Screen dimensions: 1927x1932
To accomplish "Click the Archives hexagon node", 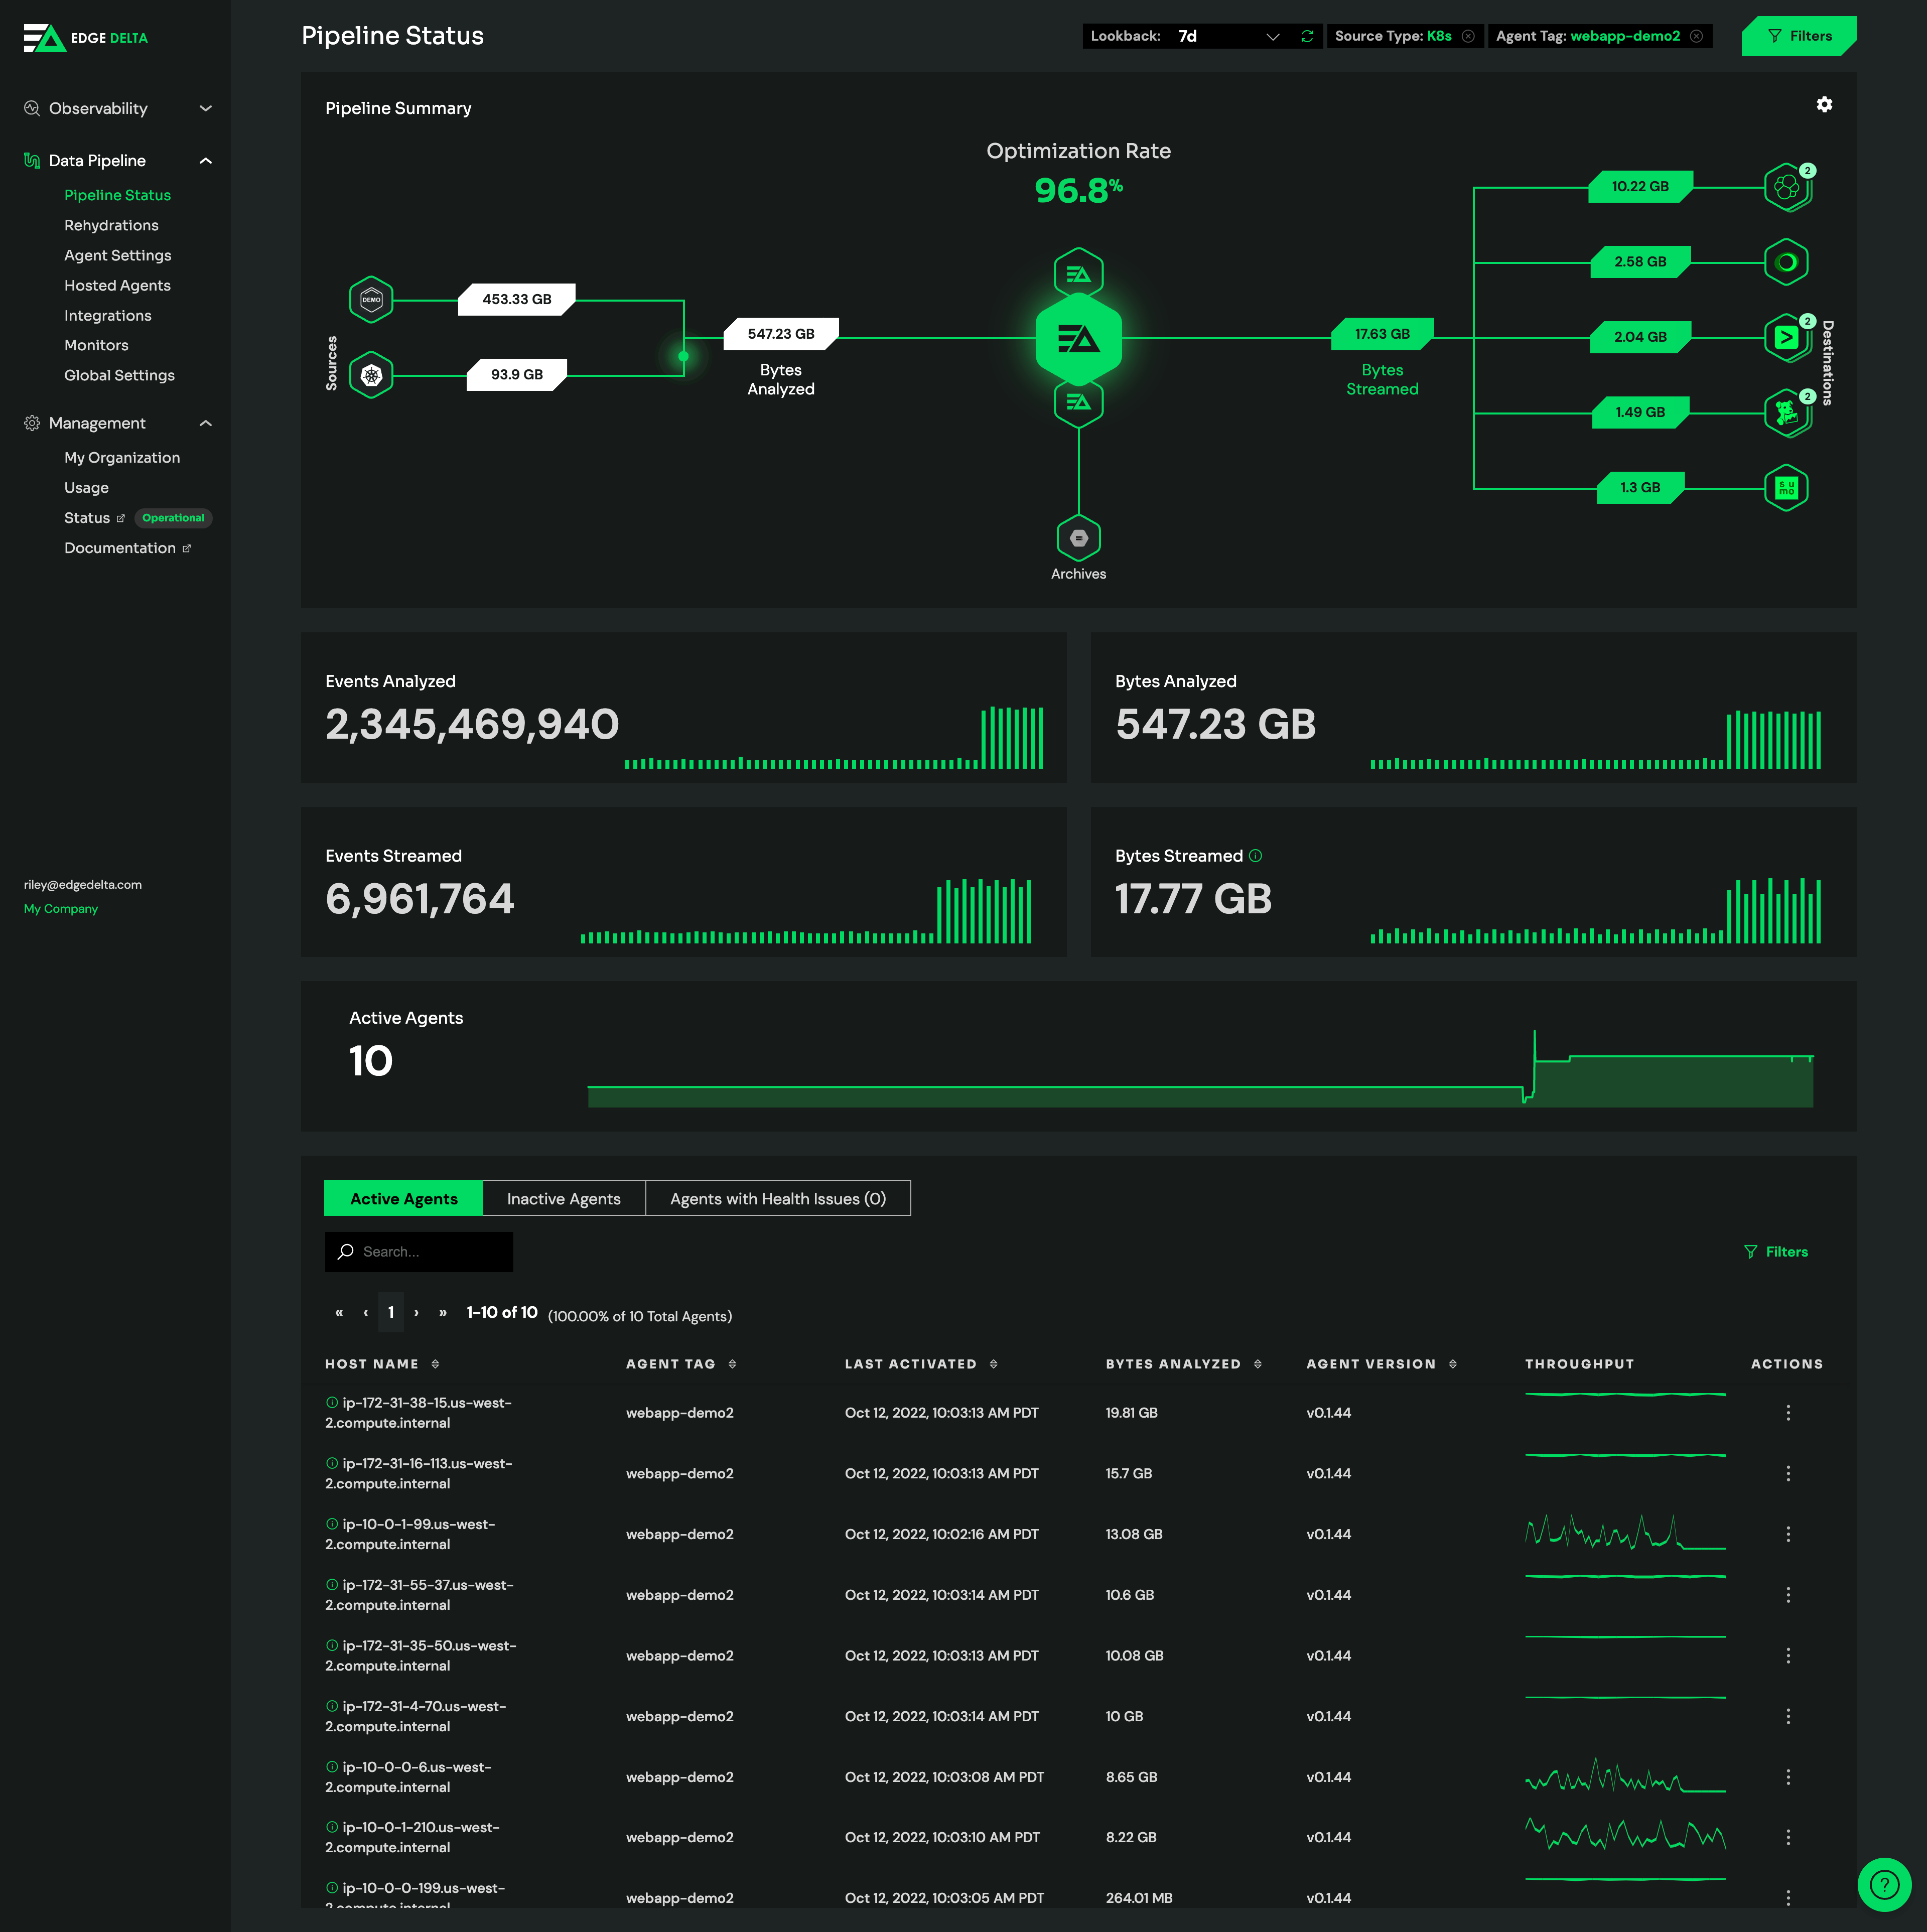I will 1078,538.
